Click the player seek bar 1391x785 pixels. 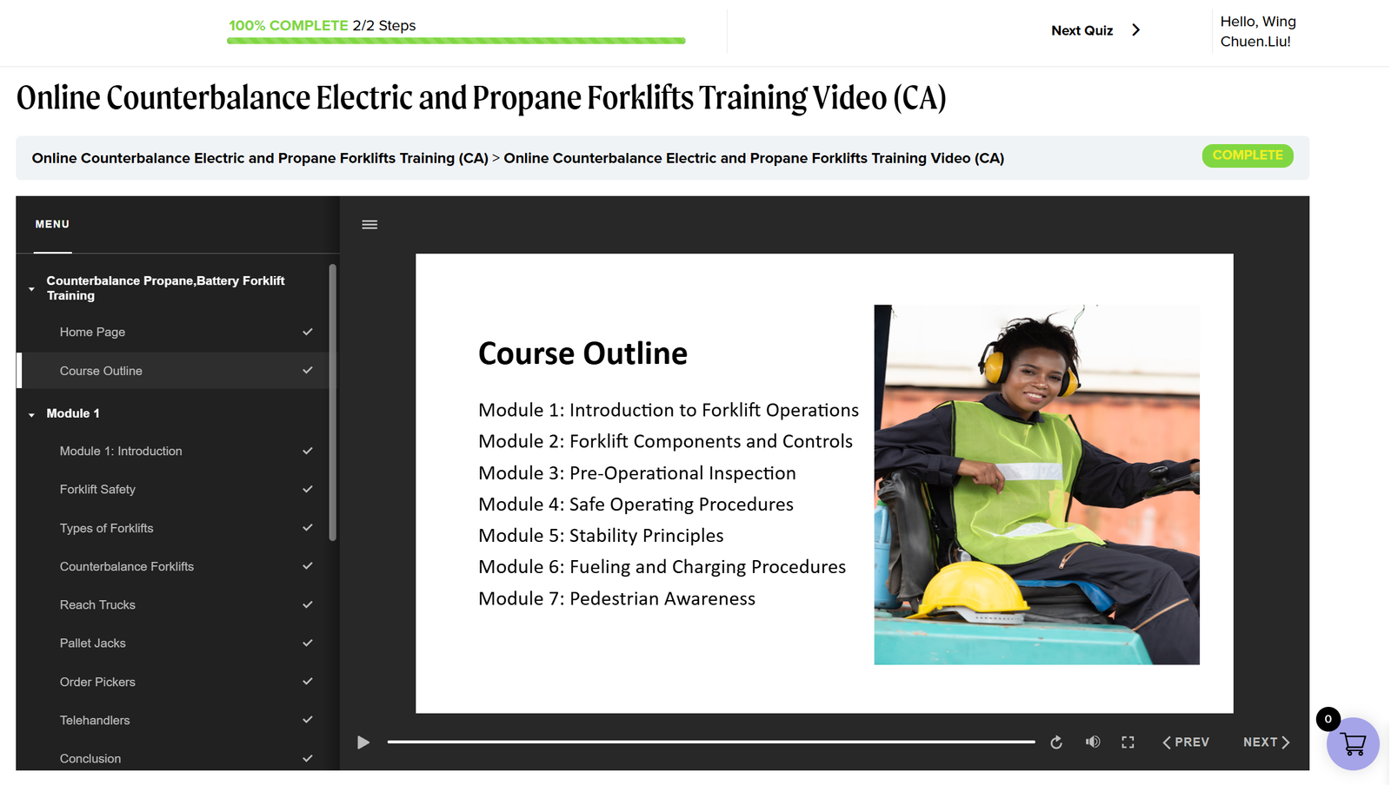point(711,742)
